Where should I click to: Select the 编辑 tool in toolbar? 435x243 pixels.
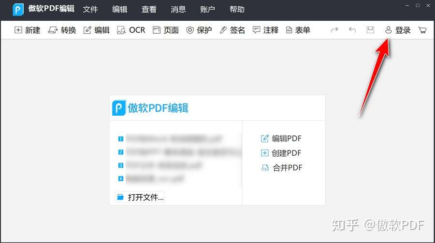click(x=97, y=30)
